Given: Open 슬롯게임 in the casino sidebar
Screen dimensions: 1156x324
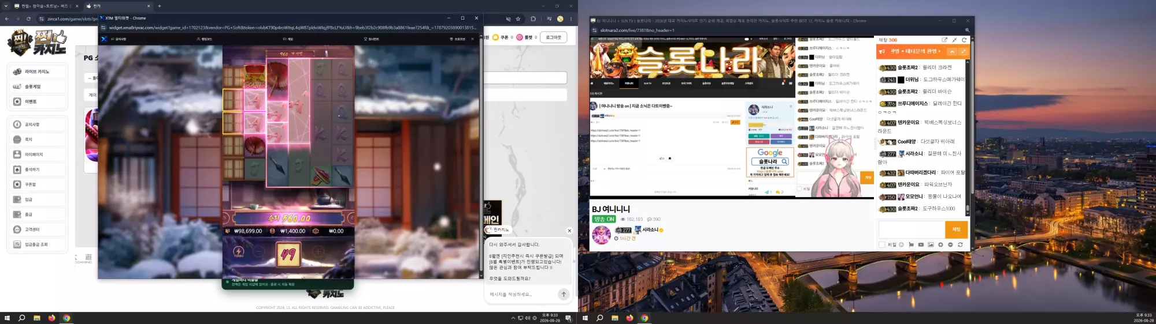Looking at the screenshot, I should tap(38, 86).
